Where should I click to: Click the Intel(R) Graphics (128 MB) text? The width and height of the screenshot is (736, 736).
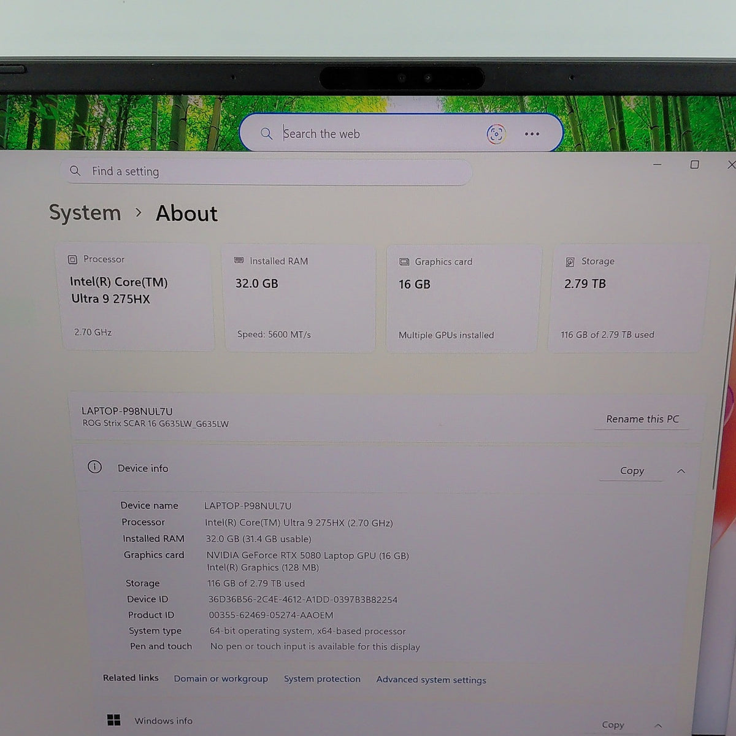pos(263,567)
